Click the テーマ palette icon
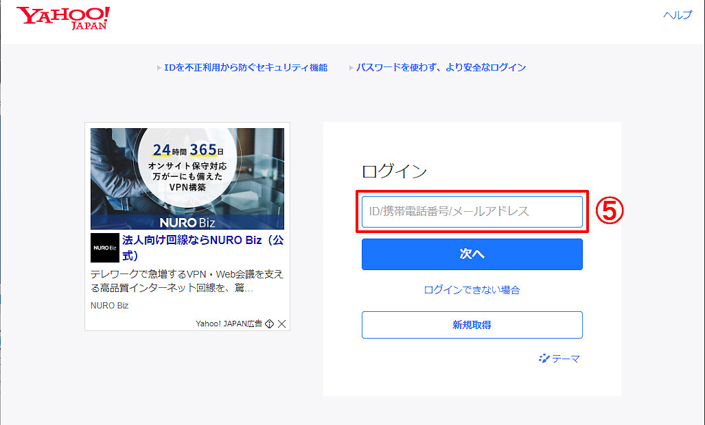The image size is (705, 425). (x=544, y=359)
